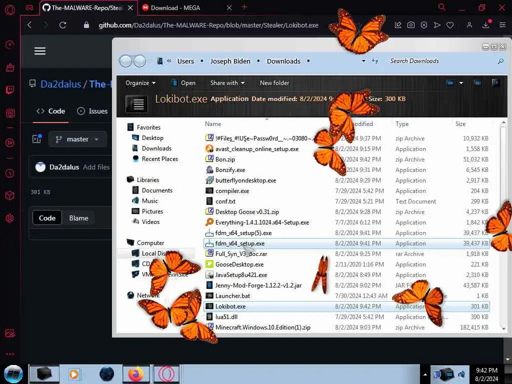512x384 pixels.
Task: Sort files by the Name column header
Action: click(x=213, y=124)
